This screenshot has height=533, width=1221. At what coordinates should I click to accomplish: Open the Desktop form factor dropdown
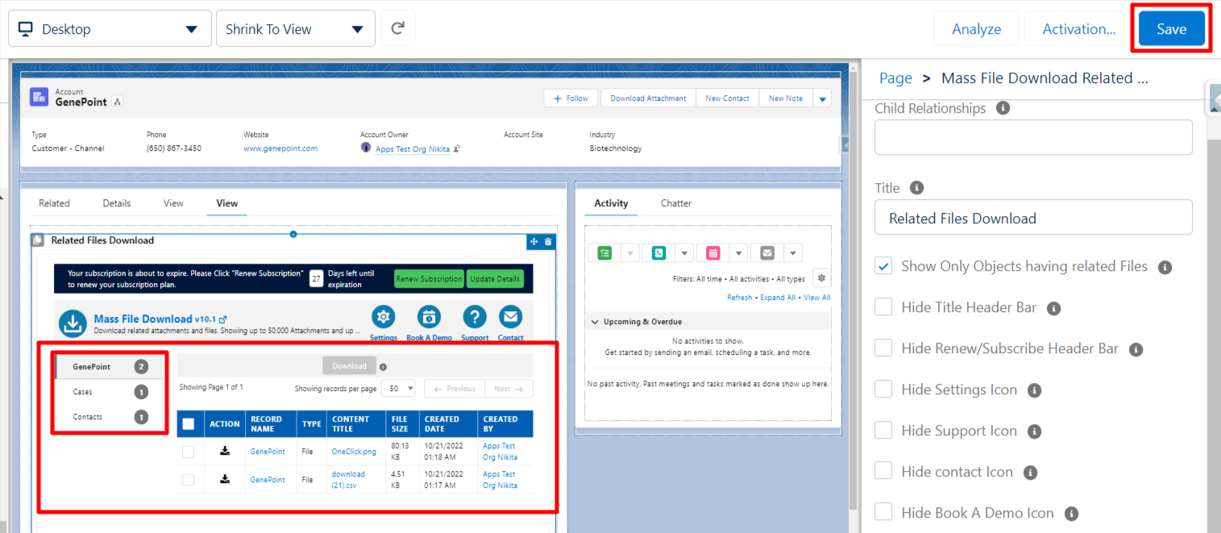[x=110, y=29]
